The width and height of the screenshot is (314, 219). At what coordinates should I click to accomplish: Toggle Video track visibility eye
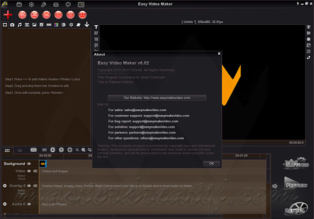pos(29,171)
